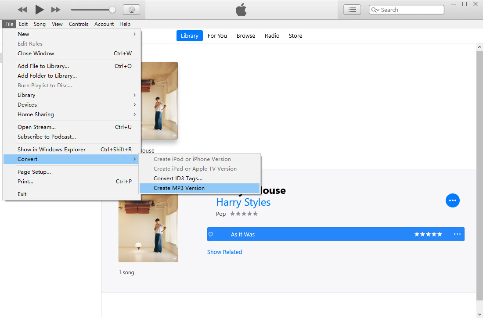Click the scrollbar up arrow
The image size is (483, 318).
[479, 47]
